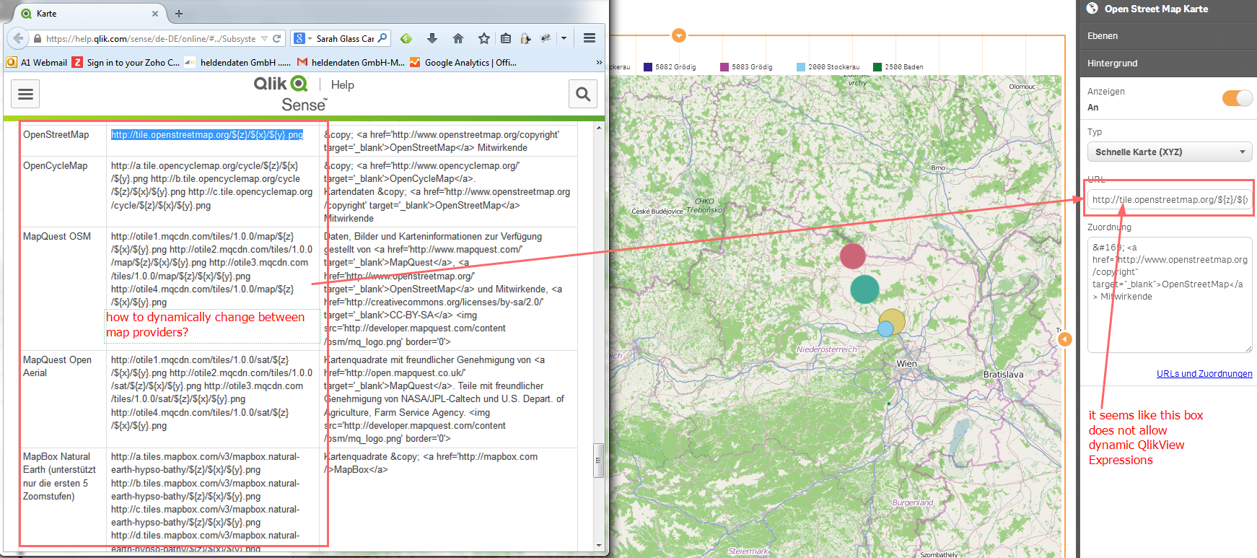Screen dimensions: 1257x558
Task: Collapse panel using orange arrow at map right edge
Action: tap(1065, 339)
